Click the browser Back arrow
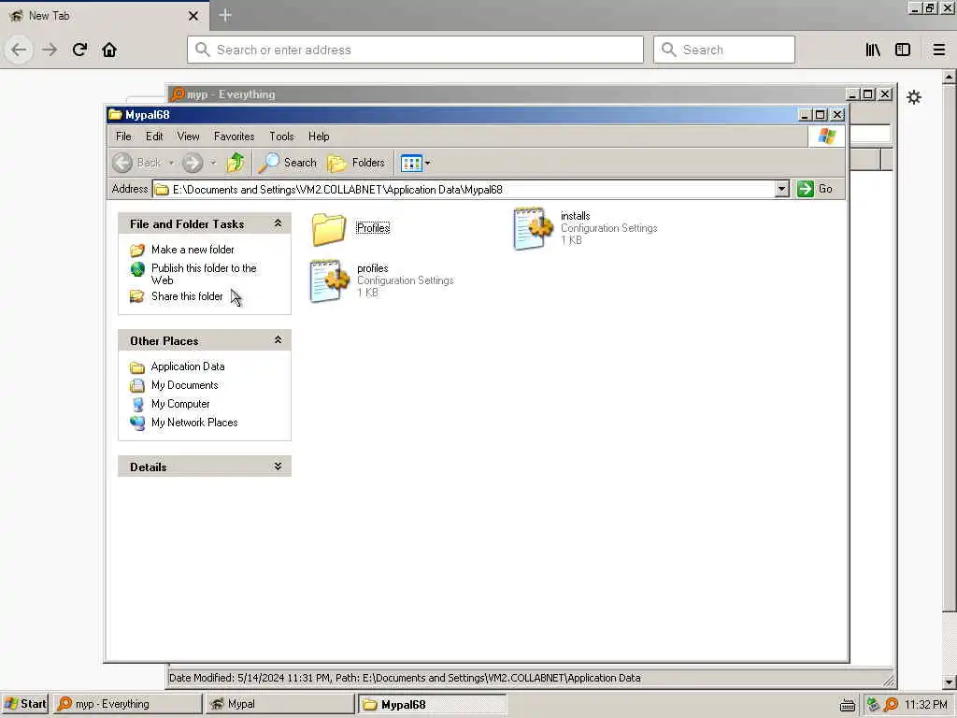Screen dimensions: 957x718 tap(19, 50)
